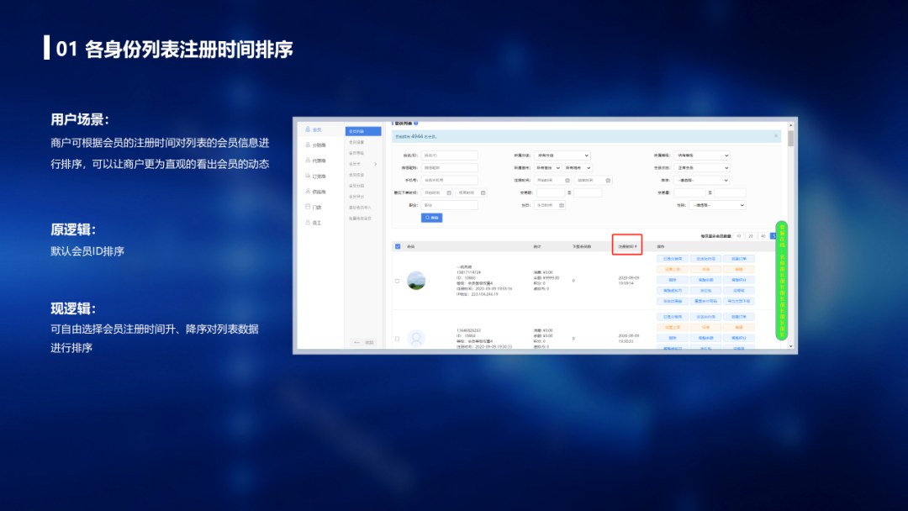Click the 姓名/ID input field
The image size is (908, 511).
(449, 155)
